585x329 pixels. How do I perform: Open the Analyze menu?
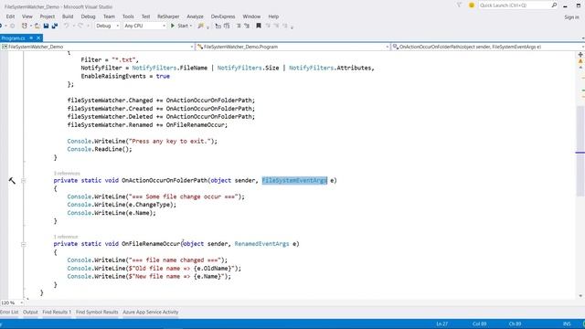[x=195, y=16]
